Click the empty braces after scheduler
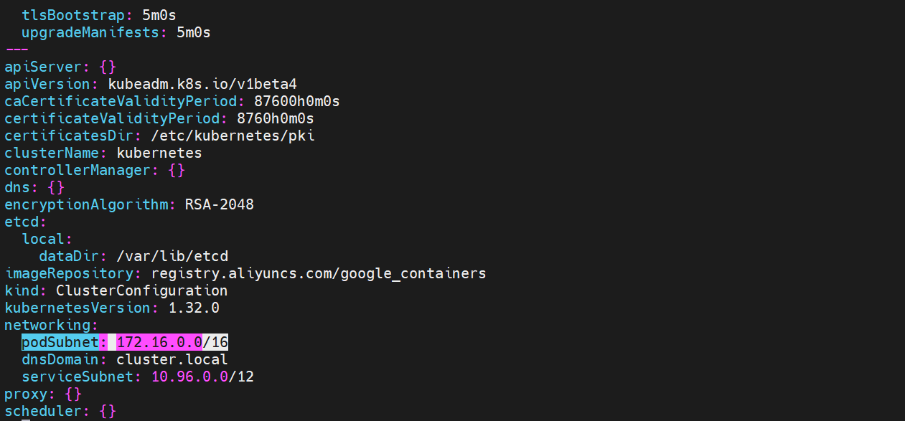905x421 pixels. (108, 411)
